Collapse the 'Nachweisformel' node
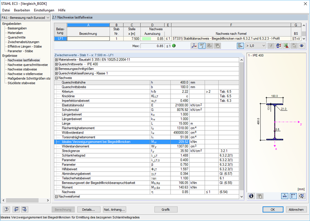This screenshot has height=221, width=310. coord(56,197)
